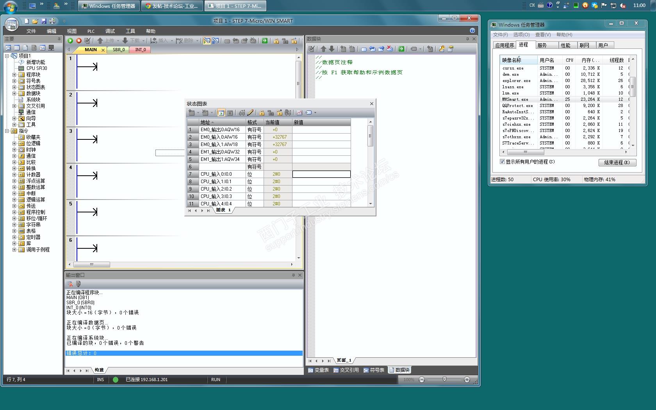Pin the 输出窗口 panel with pushpin toggle

coord(293,275)
